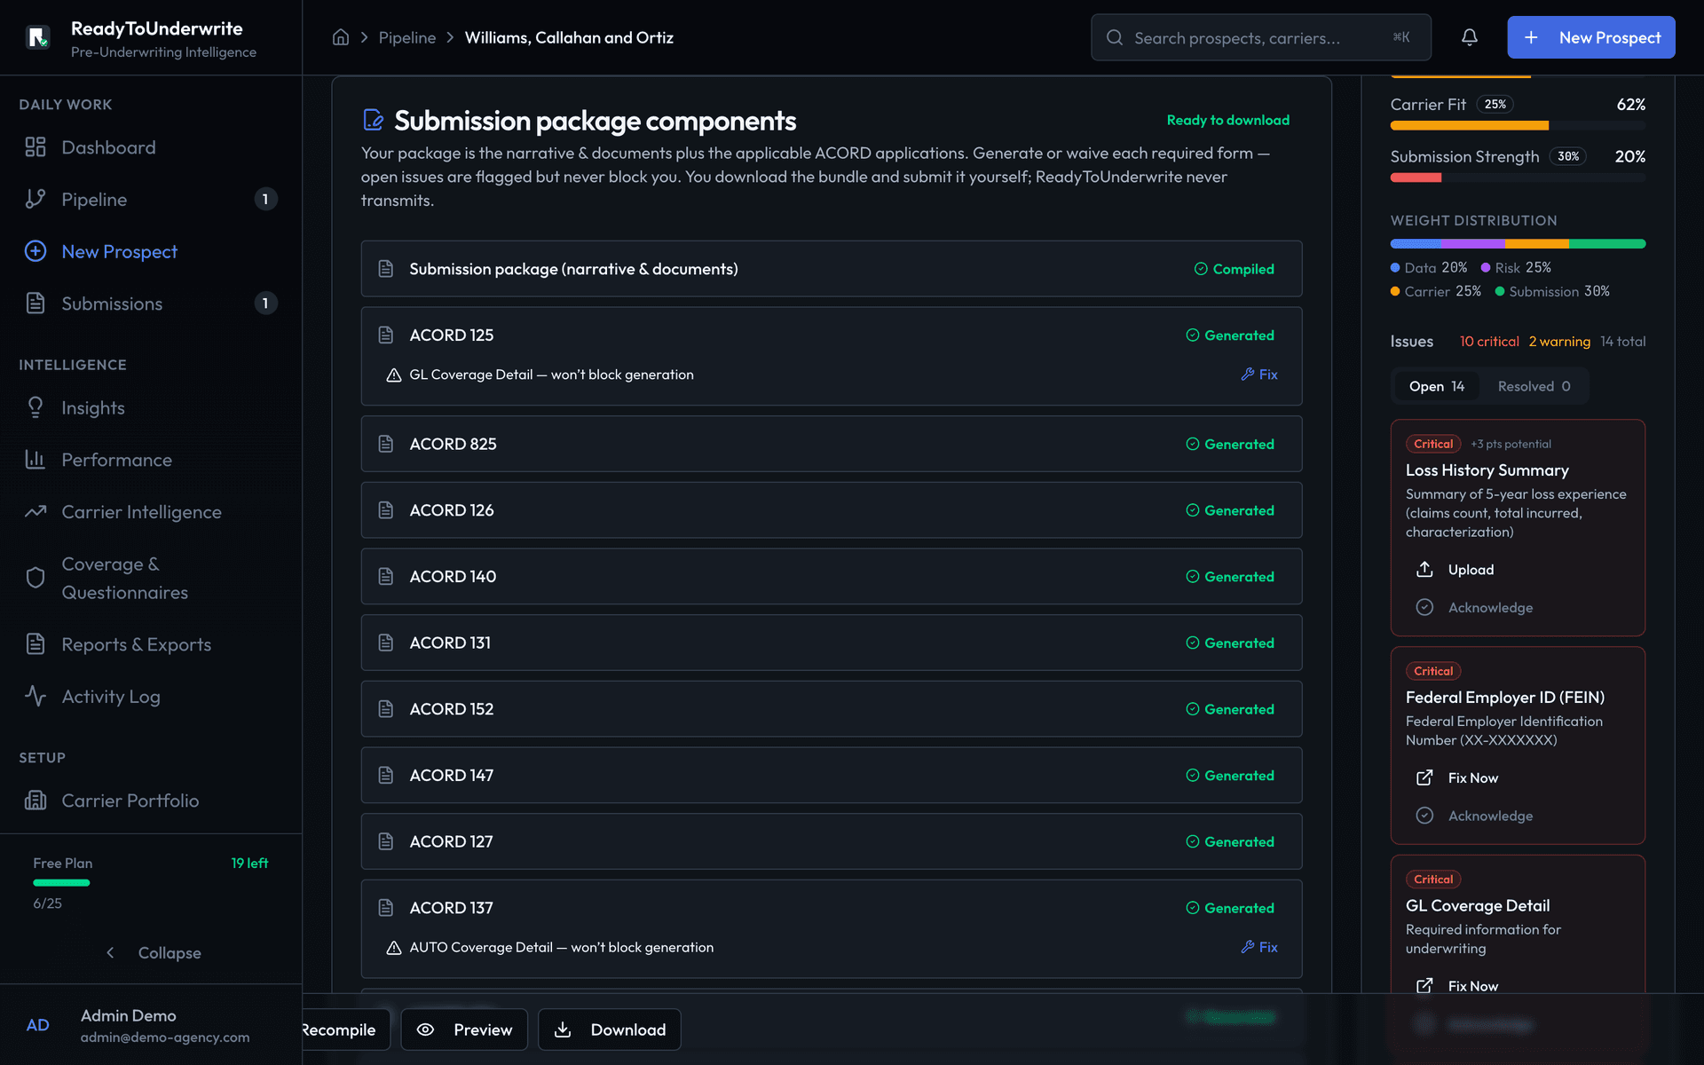Switch to the Open issues tab

pos(1437,386)
